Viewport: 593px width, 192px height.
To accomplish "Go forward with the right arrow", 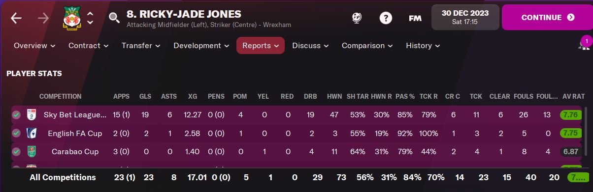I will click(43, 18).
